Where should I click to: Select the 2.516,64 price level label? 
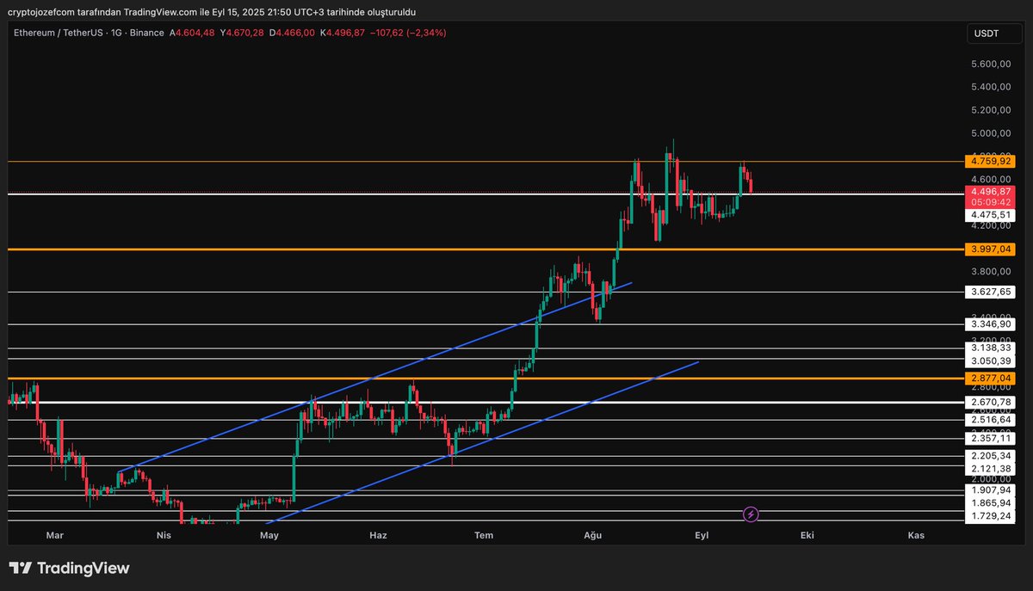[x=990, y=420]
